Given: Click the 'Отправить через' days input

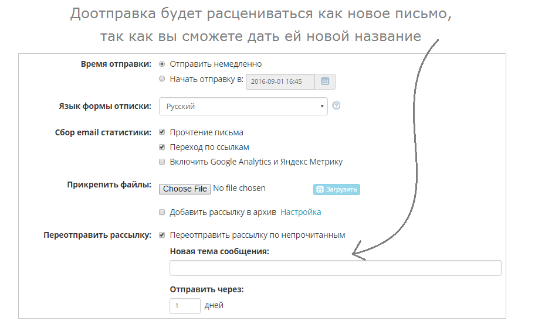Looking at the screenshot, I should pyautogui.click(x=185, y=306).
